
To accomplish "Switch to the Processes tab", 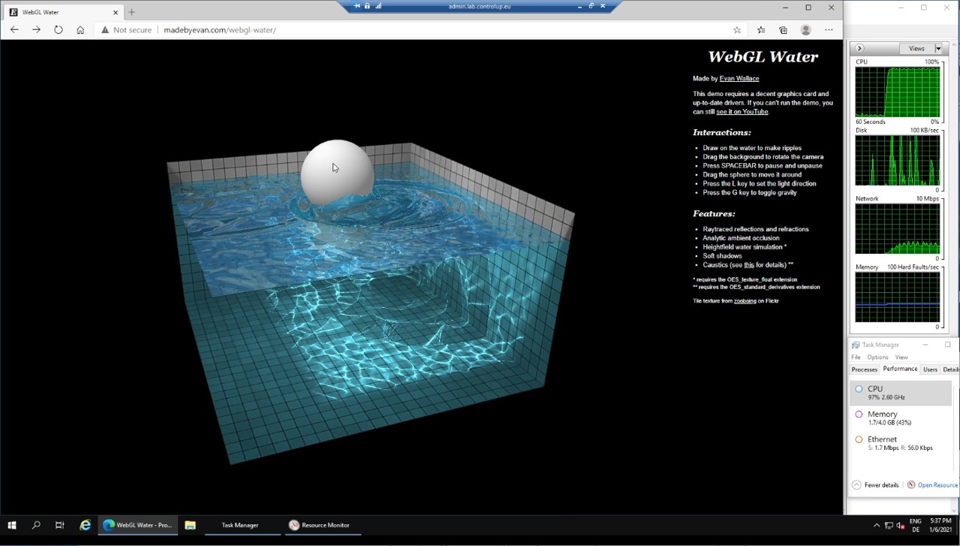I will point(864,370).
